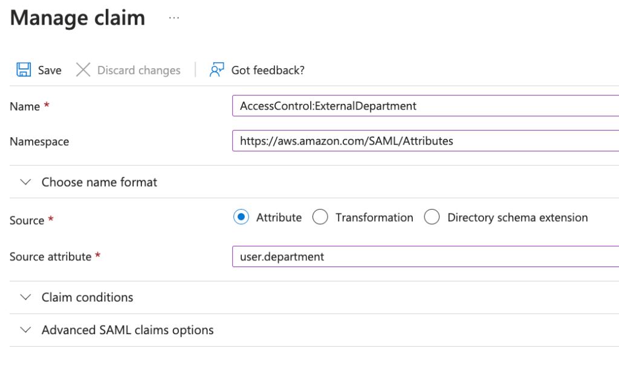Click into the Name field with AccessControl:ExternalDepartment
This screenshot has height=374, width=619.
[423, 106]
